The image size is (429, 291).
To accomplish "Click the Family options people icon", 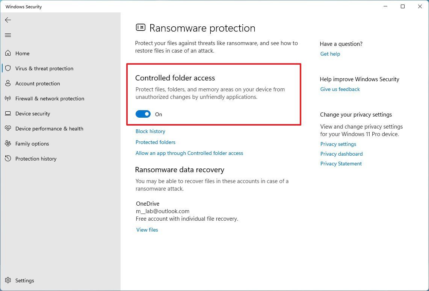I will [8, 144].
